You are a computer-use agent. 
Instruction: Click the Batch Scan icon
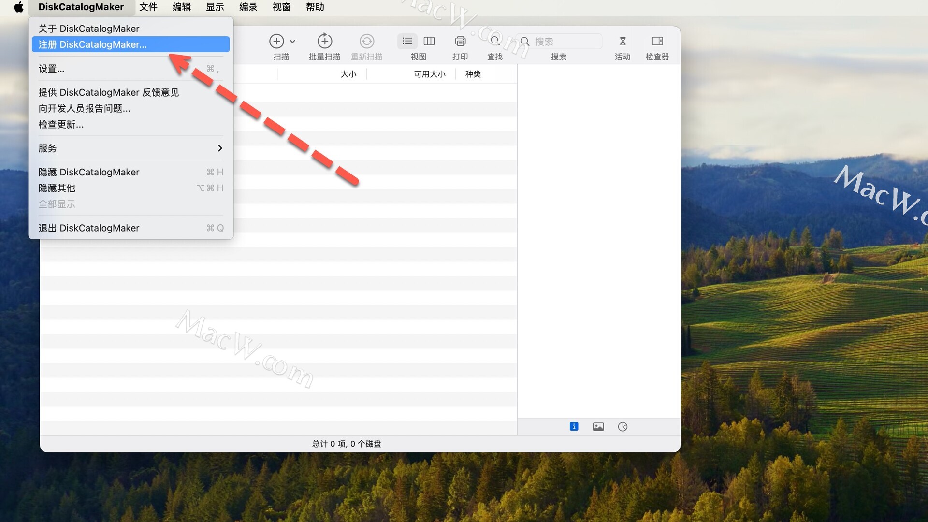click(x=324, y=41)
